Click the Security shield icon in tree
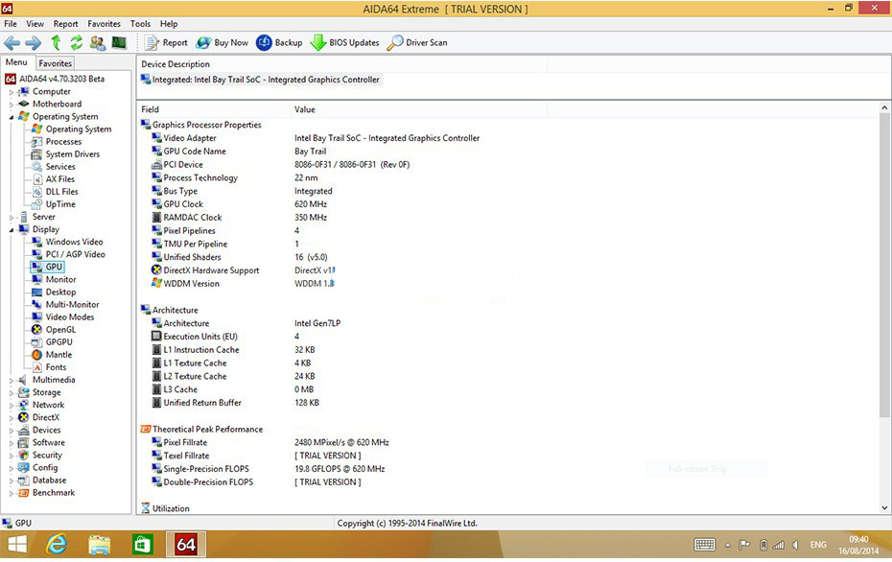The height and width of the screenshot is (562, 892). click(23, 455)
